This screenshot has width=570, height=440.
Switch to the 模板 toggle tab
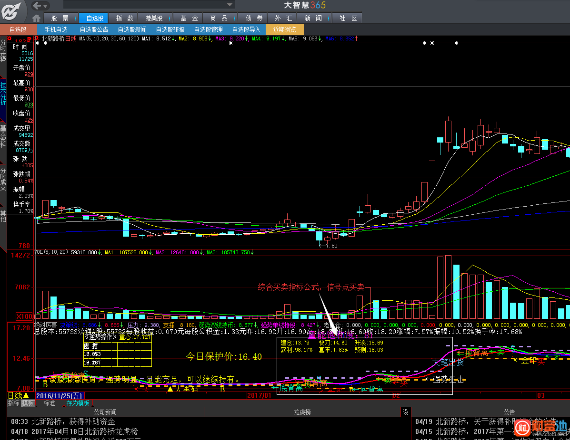point(28,403)
